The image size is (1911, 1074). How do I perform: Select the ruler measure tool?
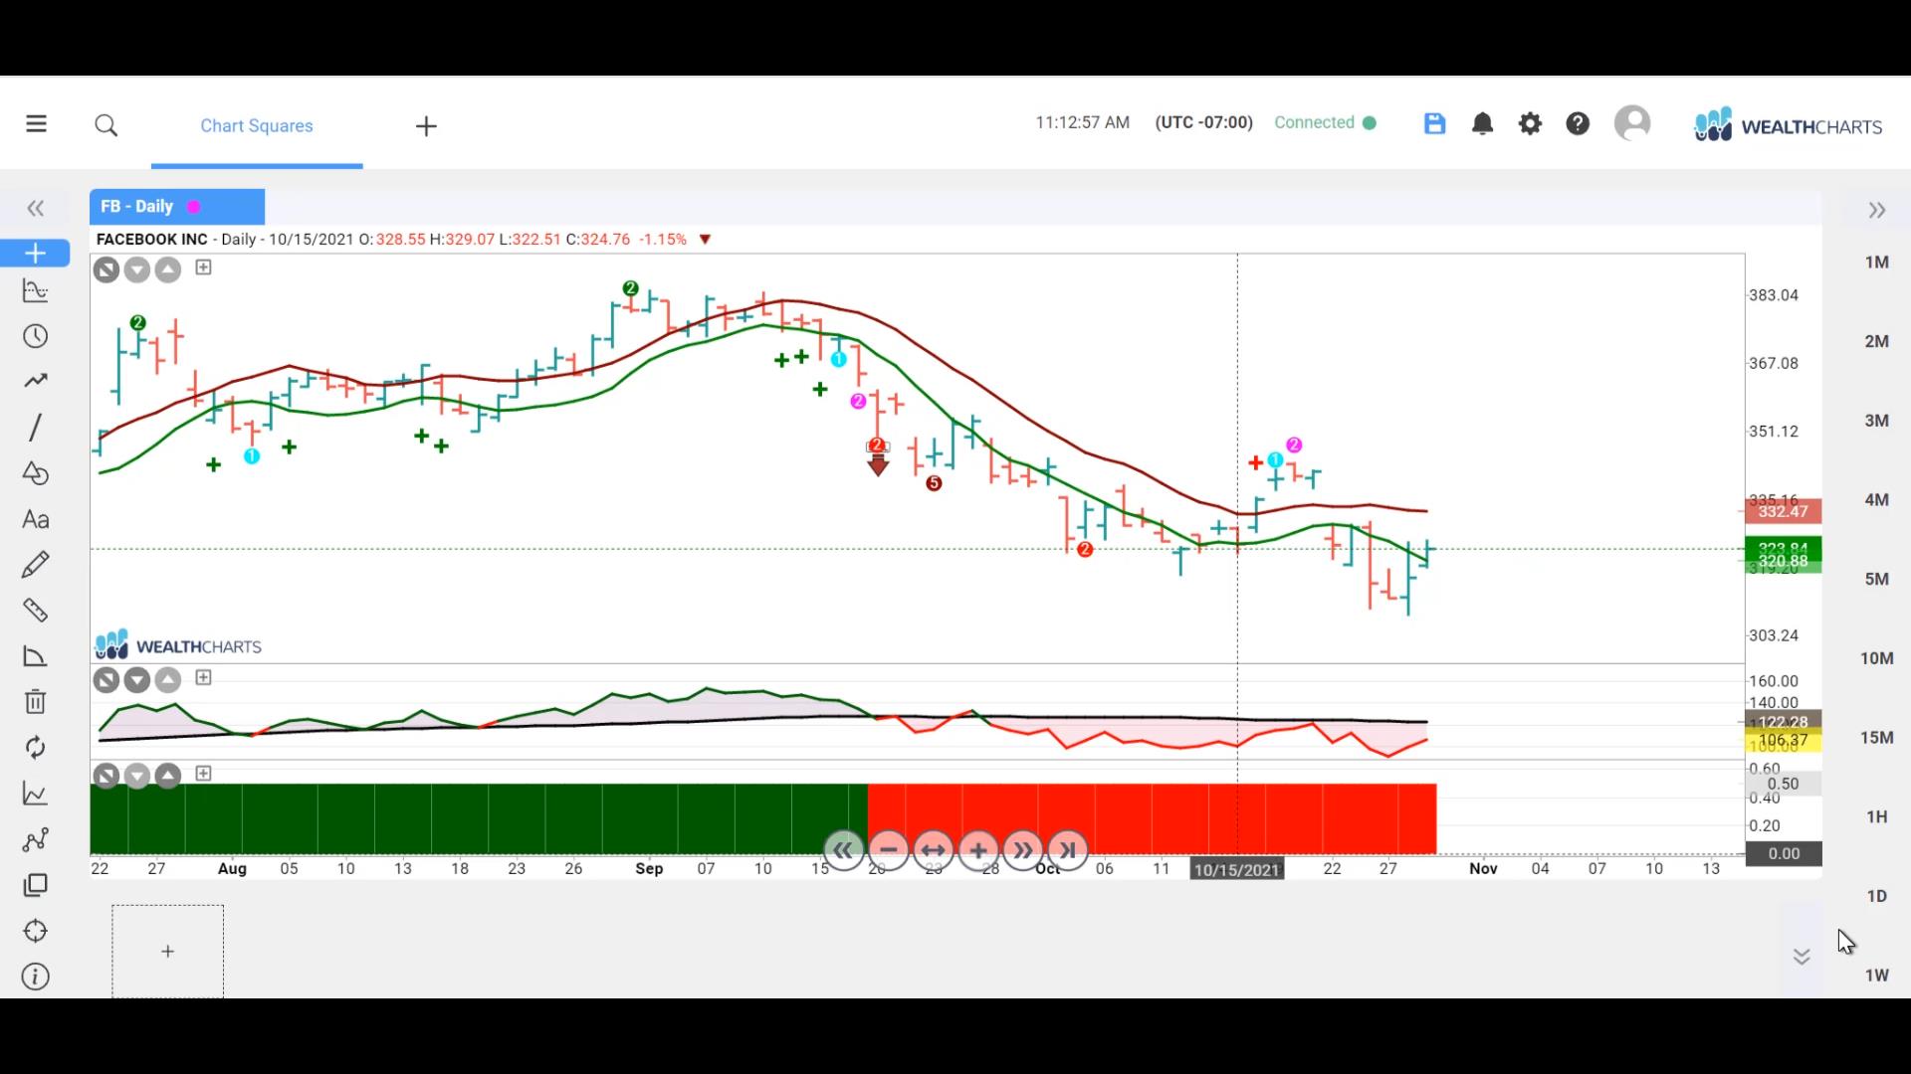[x=35, y=610]
